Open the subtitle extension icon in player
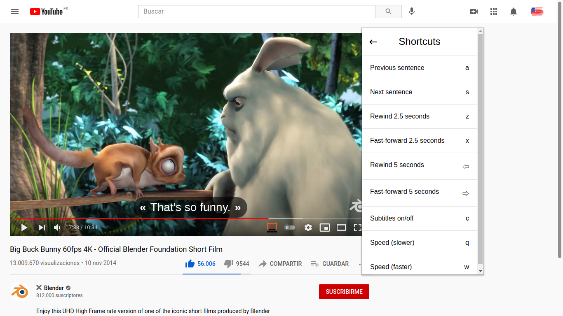The width and height of the screenshot is (563, 316). pos(272,227)
